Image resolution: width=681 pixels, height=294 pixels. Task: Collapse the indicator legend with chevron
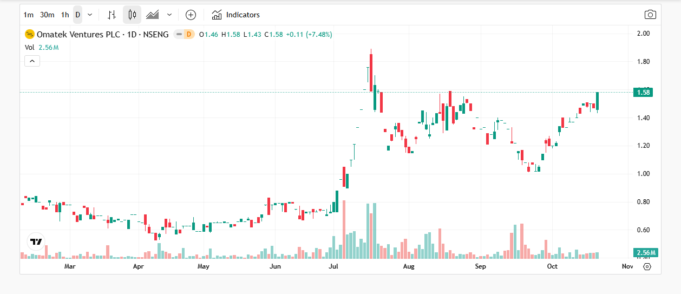click(32, 61)
